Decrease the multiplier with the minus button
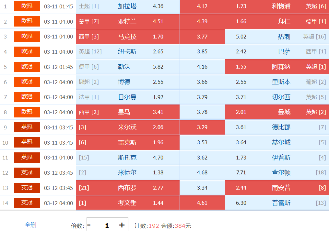The height and width of the screenshot is (231, 329). click(89, 225)
